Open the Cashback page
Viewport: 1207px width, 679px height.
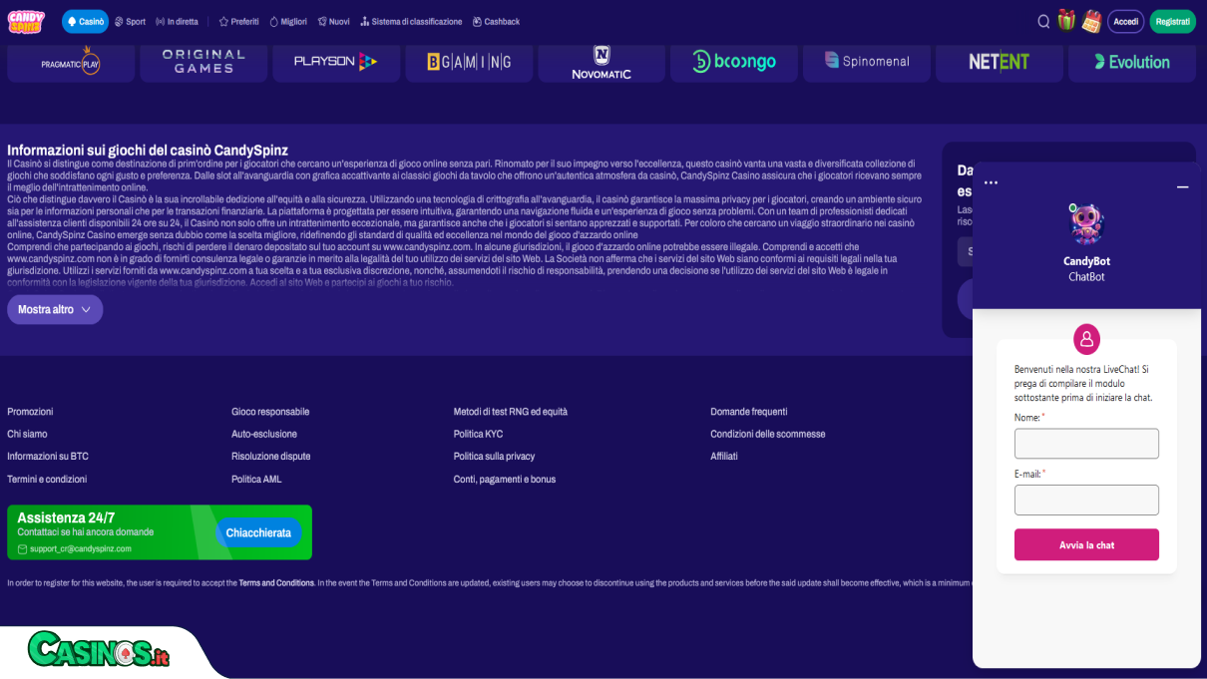click(496, 21)
